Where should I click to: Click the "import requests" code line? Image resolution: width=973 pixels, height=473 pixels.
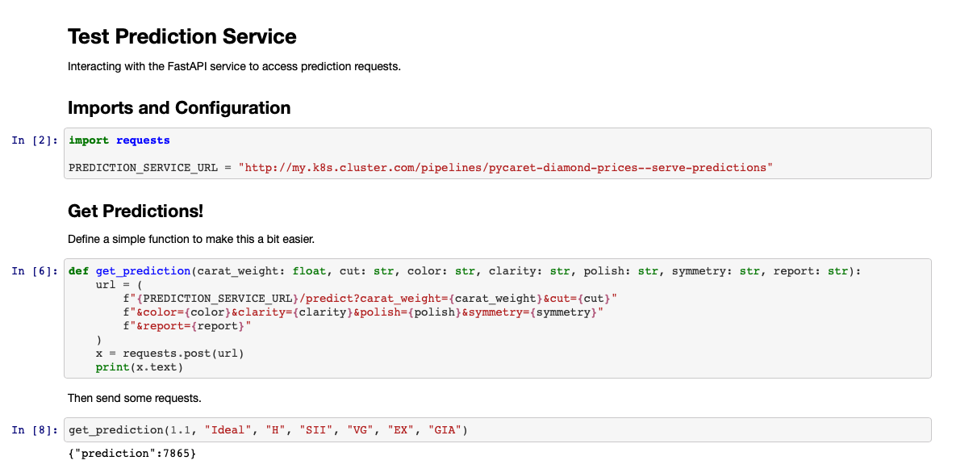pyautogui.click(x=119, y=140)
